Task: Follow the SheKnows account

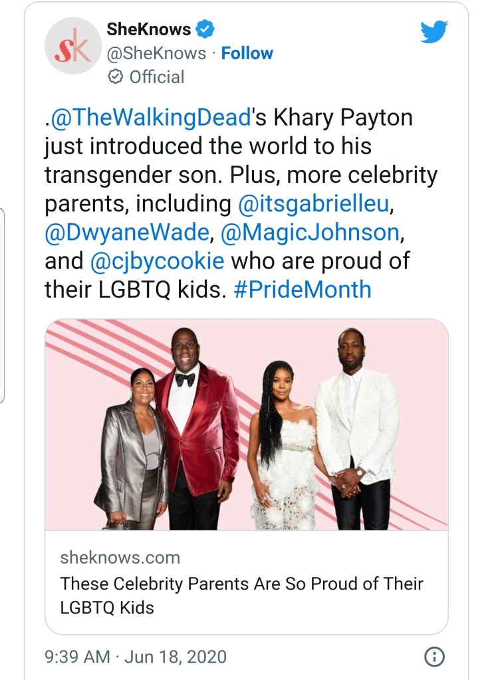Action: [x=247, y=53]
